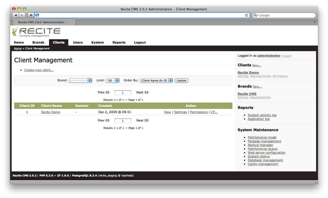Add a new tab with the tab bar plus
The height and width of the screenshot is (198, 328).
click(314, 22)
